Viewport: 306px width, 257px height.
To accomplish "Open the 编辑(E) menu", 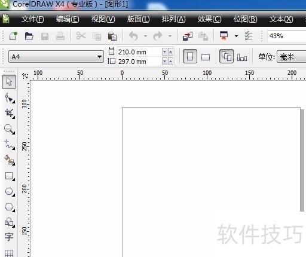I will pos(68,19).
